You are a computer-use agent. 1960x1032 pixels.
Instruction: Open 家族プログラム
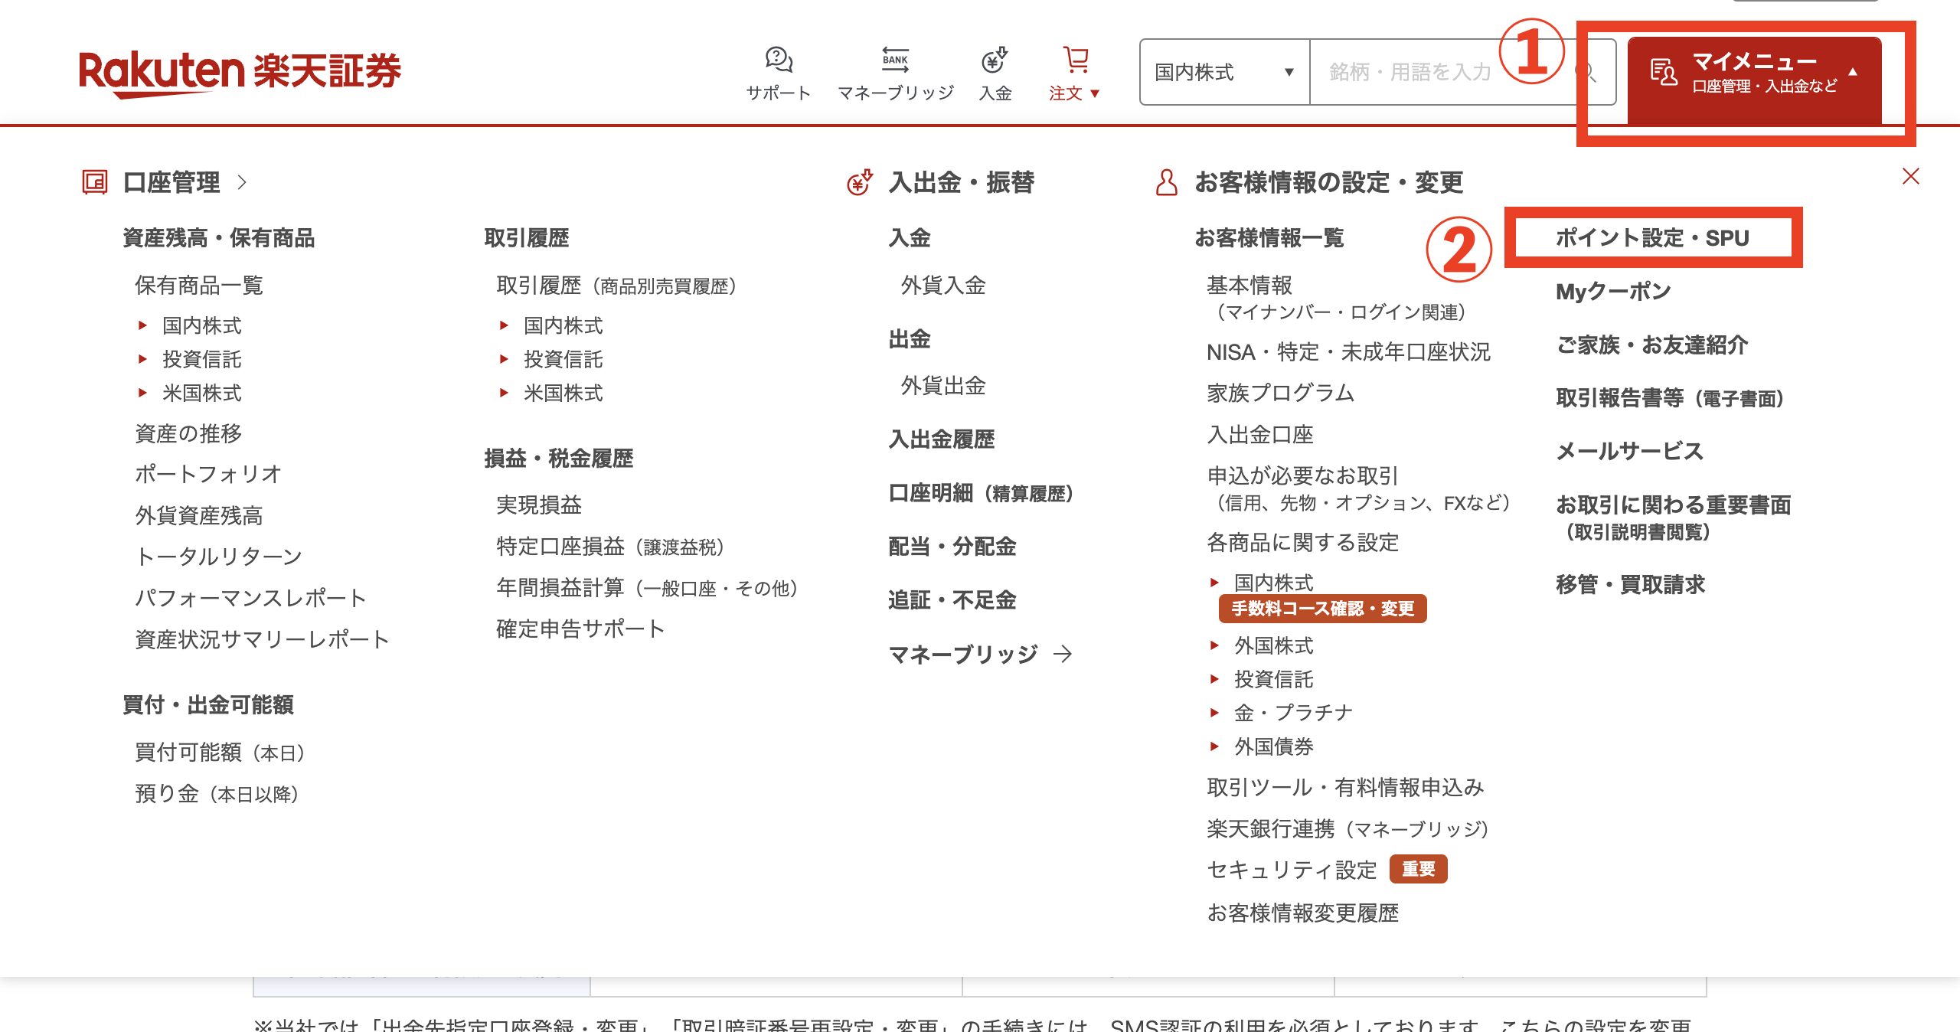[1281, 393]
